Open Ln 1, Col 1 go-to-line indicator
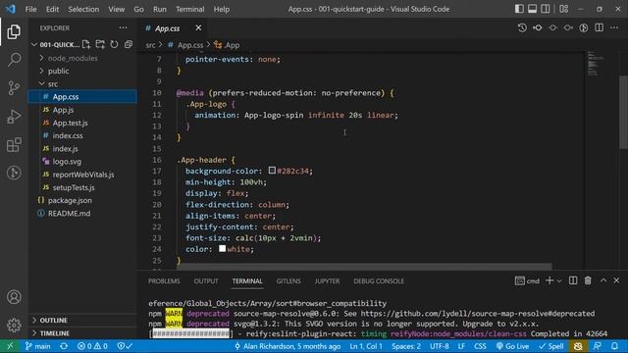 pos(366,346)
